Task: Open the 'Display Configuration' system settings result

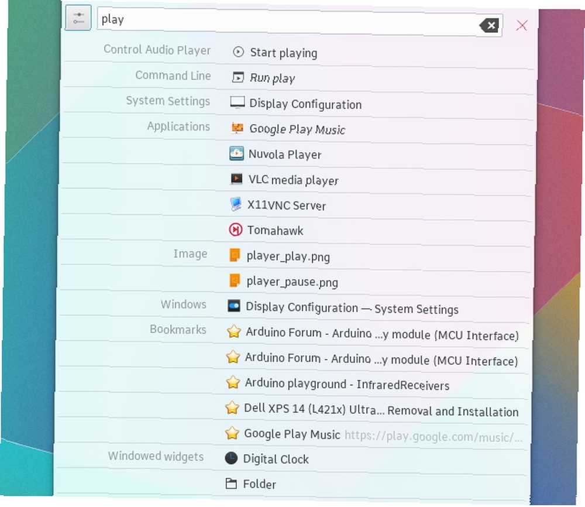Action: pos(305,104)
